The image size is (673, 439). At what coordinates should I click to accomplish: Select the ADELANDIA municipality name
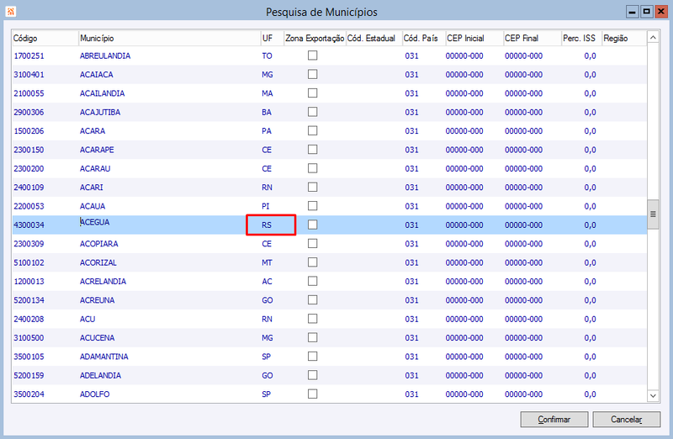coord(100,375)
